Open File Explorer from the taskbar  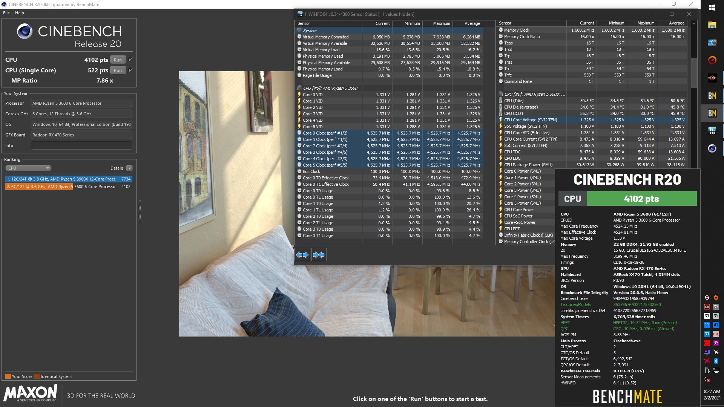pyautogui.click(x=712, y=25)
